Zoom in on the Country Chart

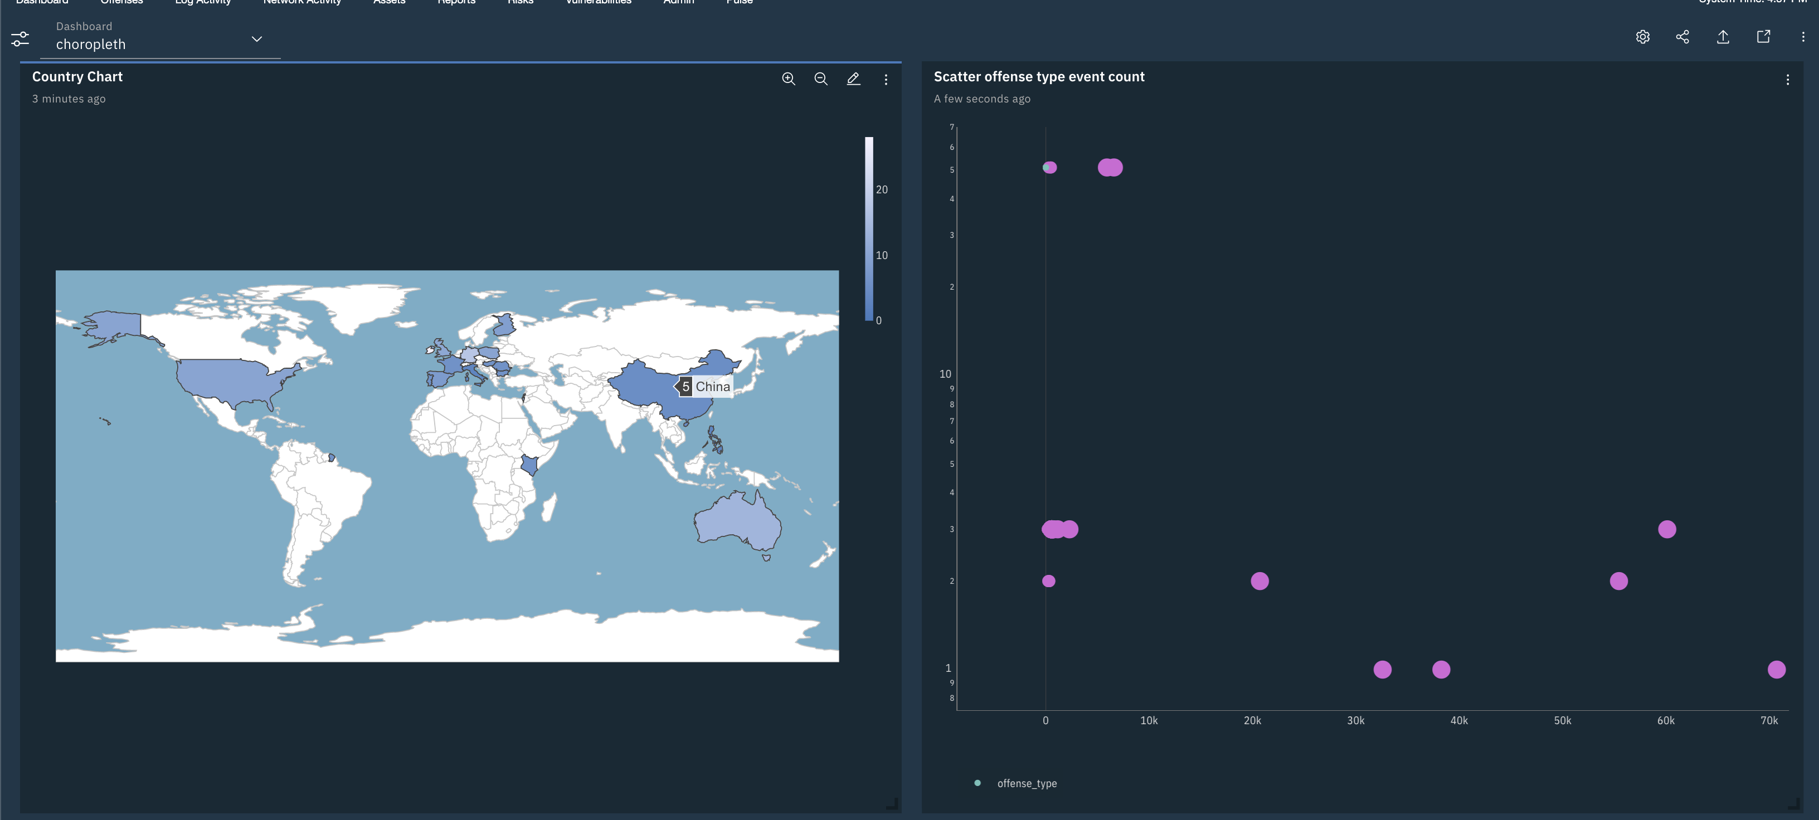pos(789,79)
